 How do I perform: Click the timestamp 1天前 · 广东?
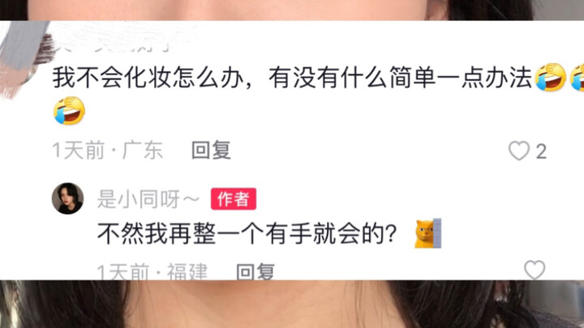(x=108, y=151)
